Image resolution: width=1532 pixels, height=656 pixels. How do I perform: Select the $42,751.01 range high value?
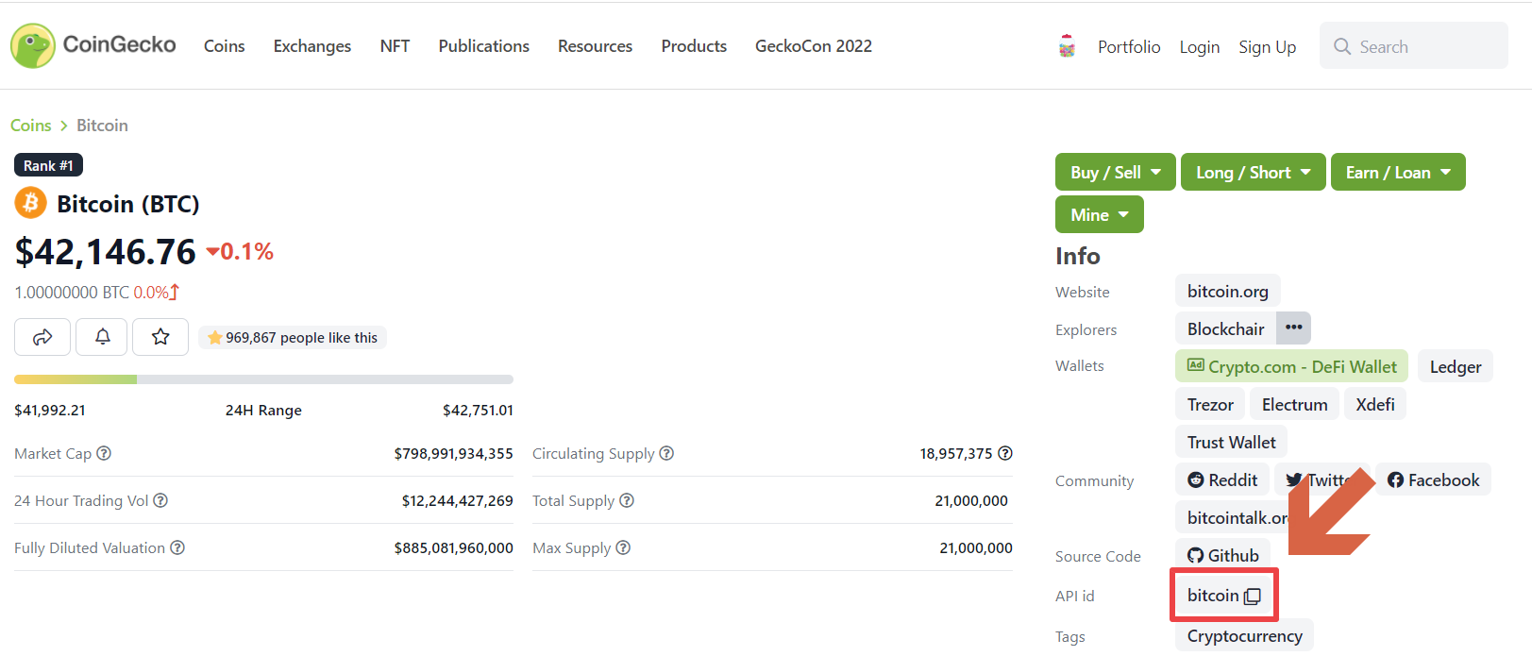click(478, 410)
